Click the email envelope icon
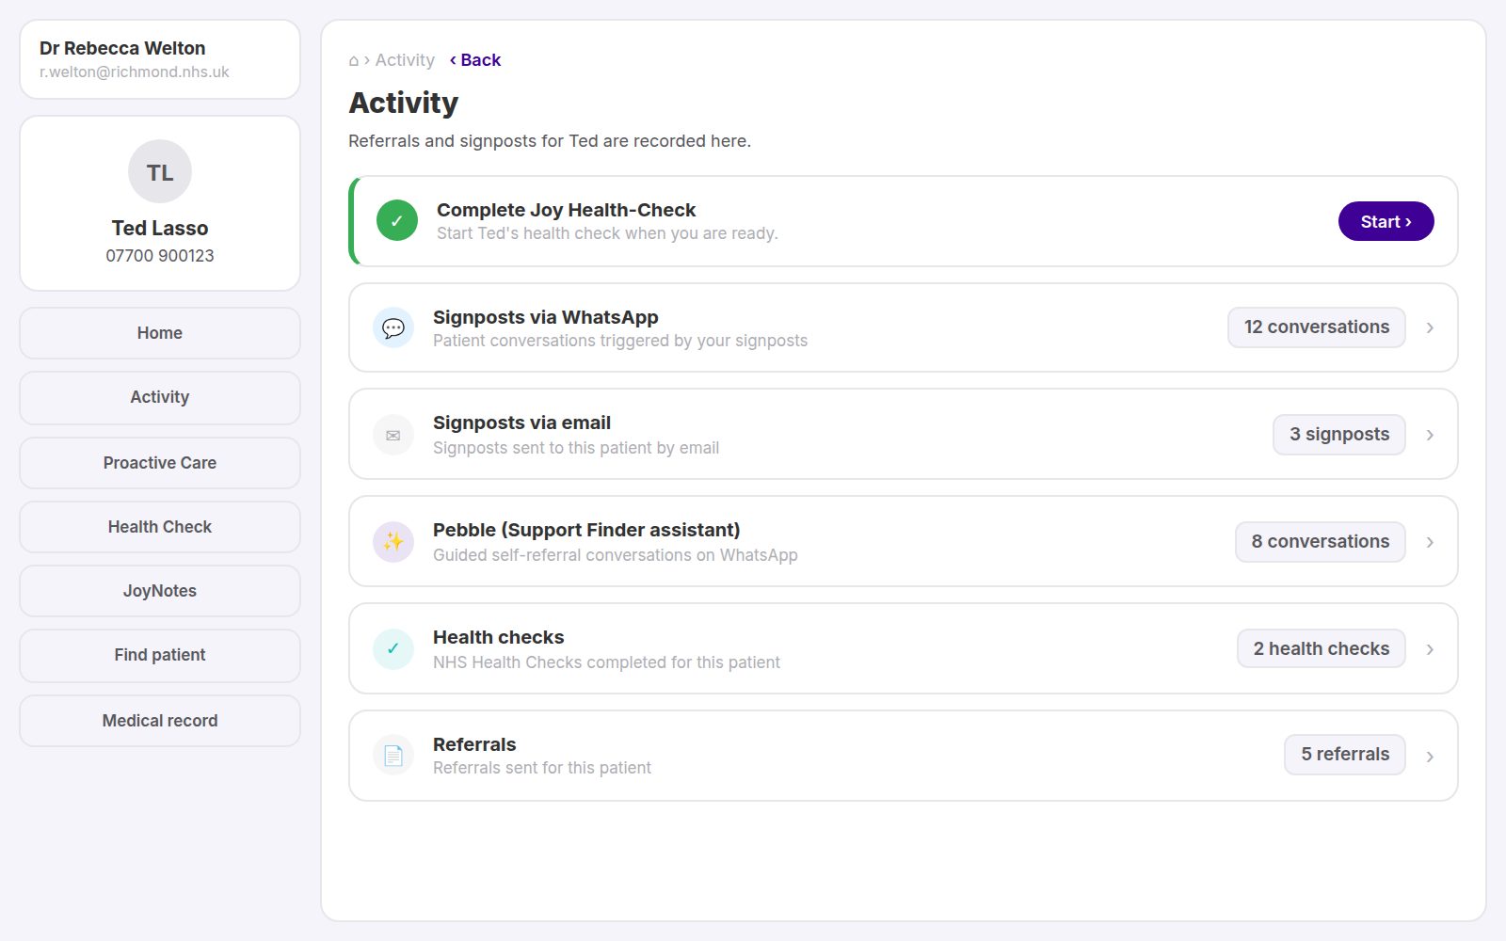The height and width of the screenshot is (941, 1506). pyautogui.click(x=393, y=435)
